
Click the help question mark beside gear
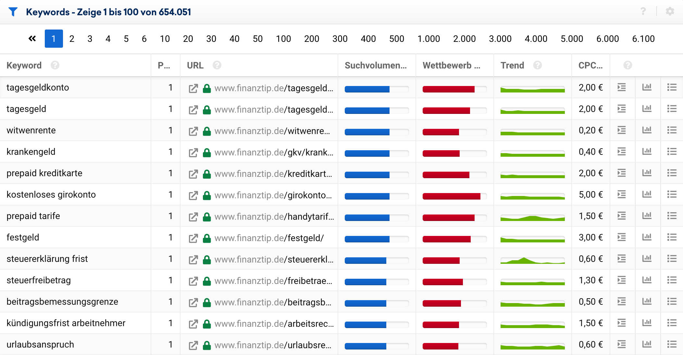(x=643, y=11)
